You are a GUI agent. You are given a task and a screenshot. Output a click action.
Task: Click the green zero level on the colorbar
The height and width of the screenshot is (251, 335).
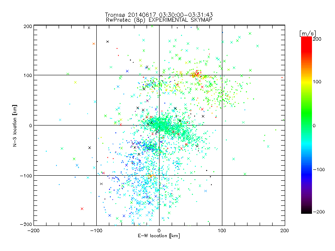pos(307,125)
